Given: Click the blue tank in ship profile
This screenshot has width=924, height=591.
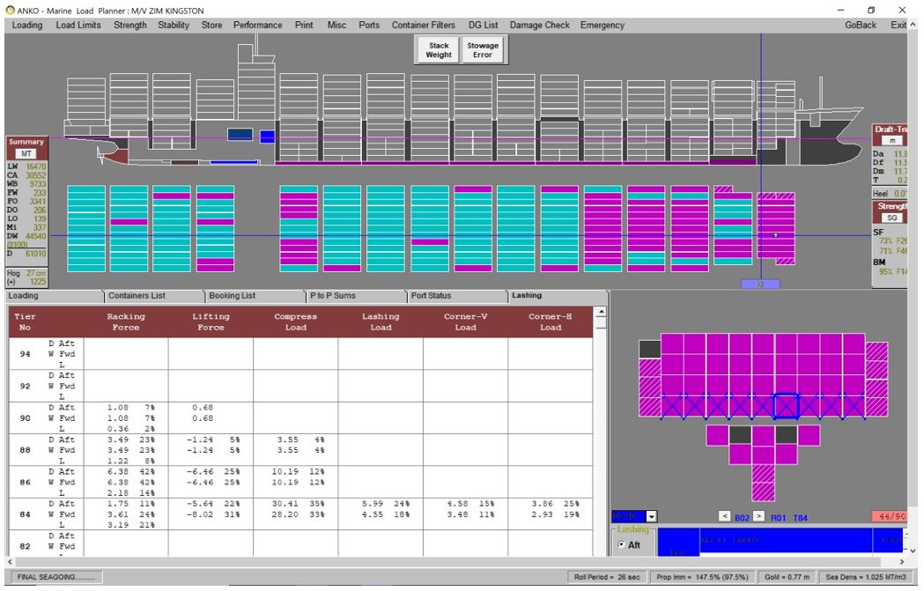Looking at the screenshot, I should pos(238,134).
